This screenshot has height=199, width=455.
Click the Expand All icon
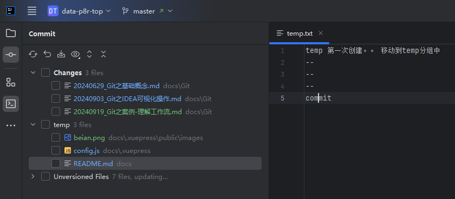click(x=89, y=54)
